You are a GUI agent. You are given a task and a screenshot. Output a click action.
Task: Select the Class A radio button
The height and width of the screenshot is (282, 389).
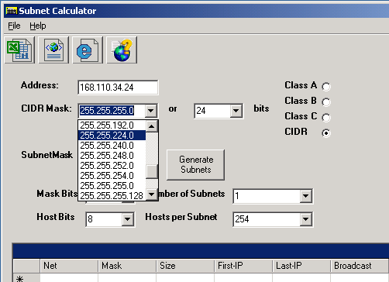click(326, 87)
